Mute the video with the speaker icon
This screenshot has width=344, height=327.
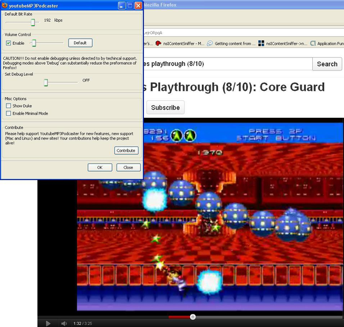64,323
